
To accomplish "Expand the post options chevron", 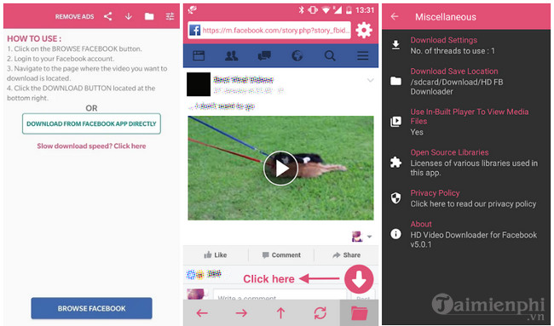I will 370,81.
